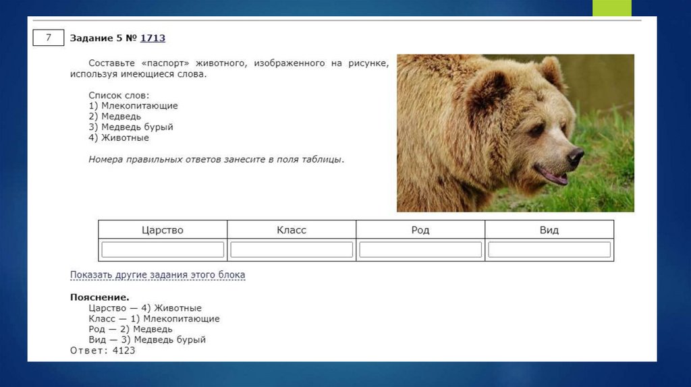Select the Класс column header
691x387 pixels.
pyautogui.click(x=292, y=230)
